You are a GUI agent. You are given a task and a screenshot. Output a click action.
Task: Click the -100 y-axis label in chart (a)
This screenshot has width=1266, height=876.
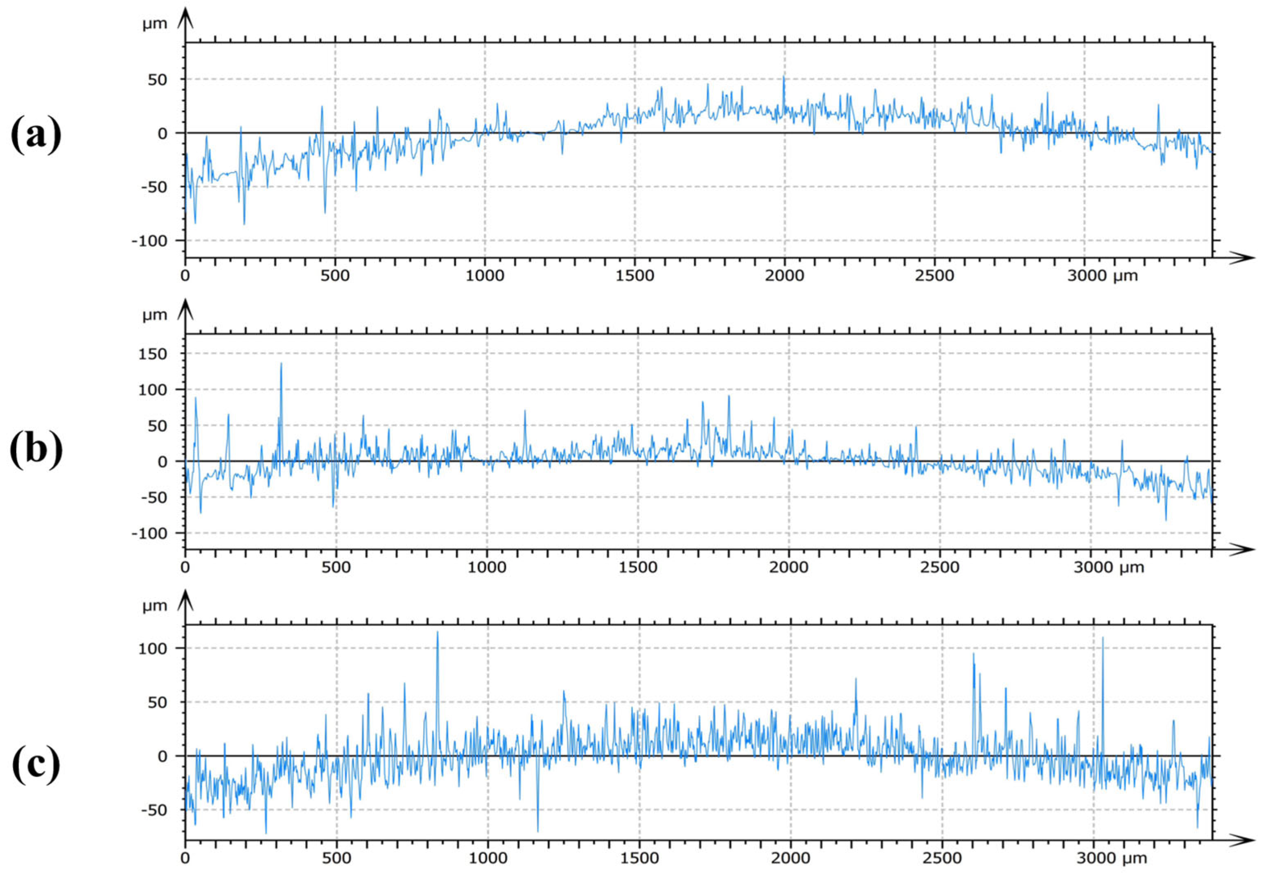point(149,241)
